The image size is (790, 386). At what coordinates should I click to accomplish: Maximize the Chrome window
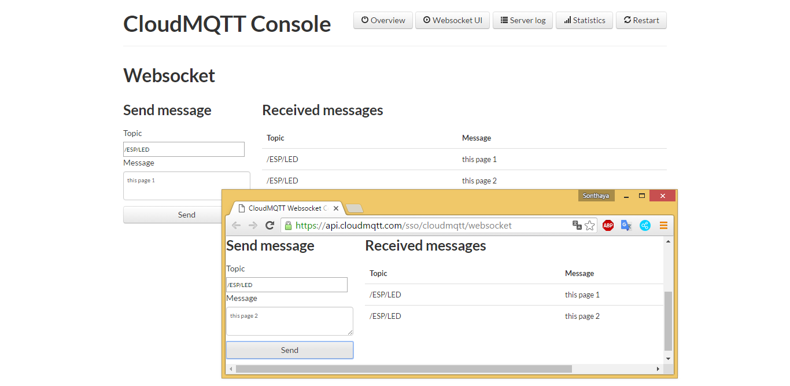[641, 196]
